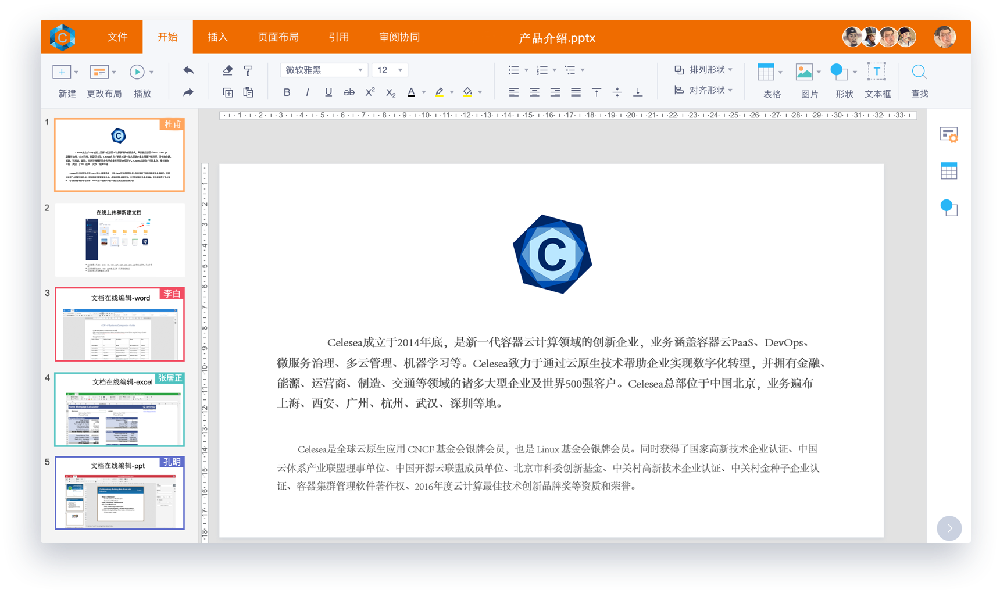Click the search magnifier icon
Screen dimensions: 1000x593
(919, 72)
